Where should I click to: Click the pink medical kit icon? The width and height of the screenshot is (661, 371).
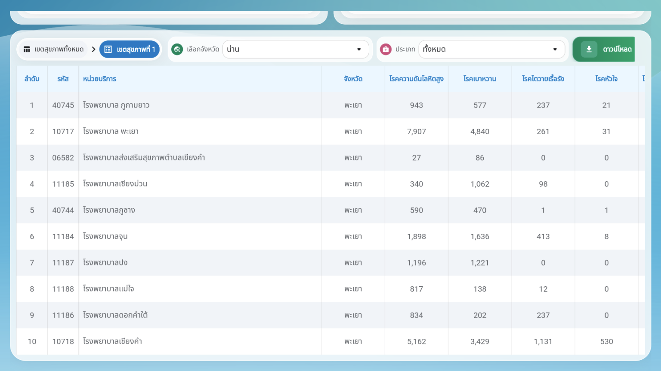click(386, 49)
